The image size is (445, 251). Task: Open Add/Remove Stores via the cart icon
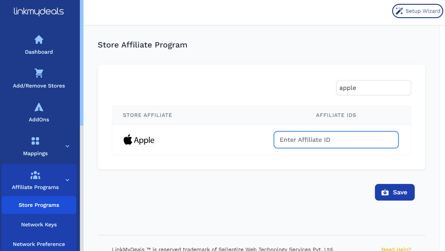point(39,73)
